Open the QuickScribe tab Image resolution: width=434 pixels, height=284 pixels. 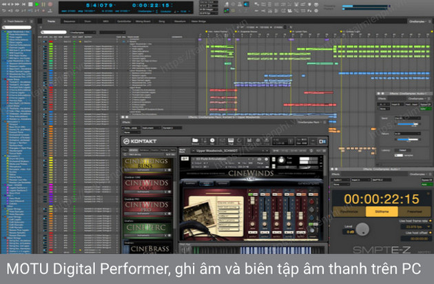tap(124, 21)
